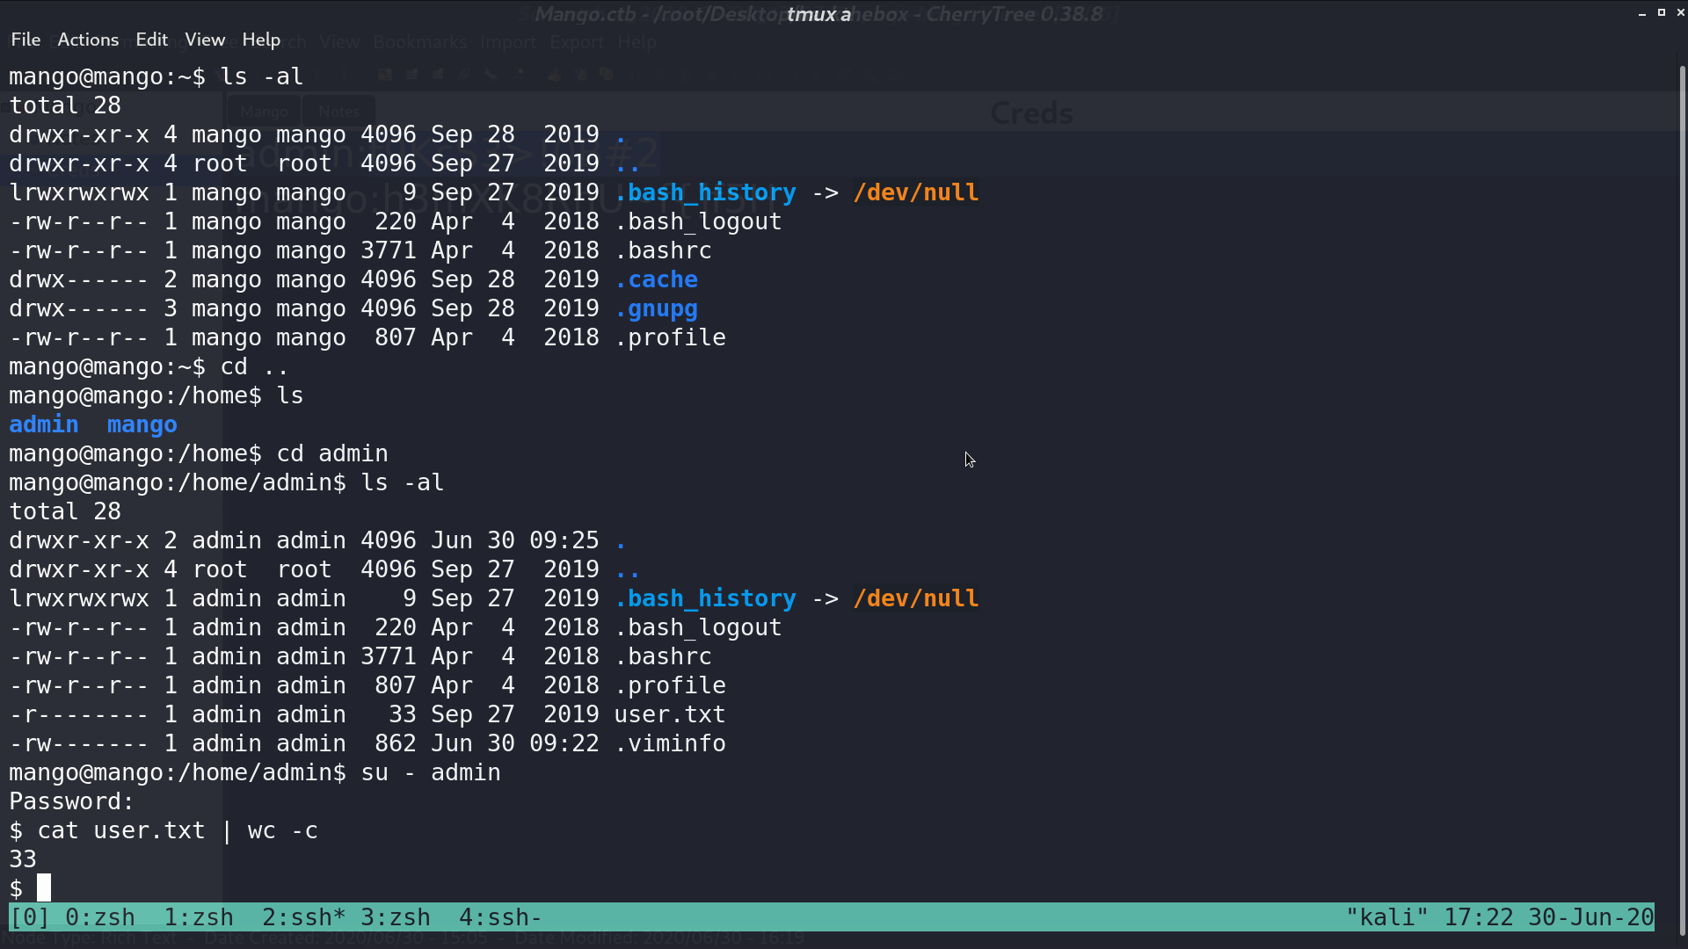Viewport: 1688px width, 949px height.
Task: Click the tmux session indicator [0]
Action: click(30, 917)
